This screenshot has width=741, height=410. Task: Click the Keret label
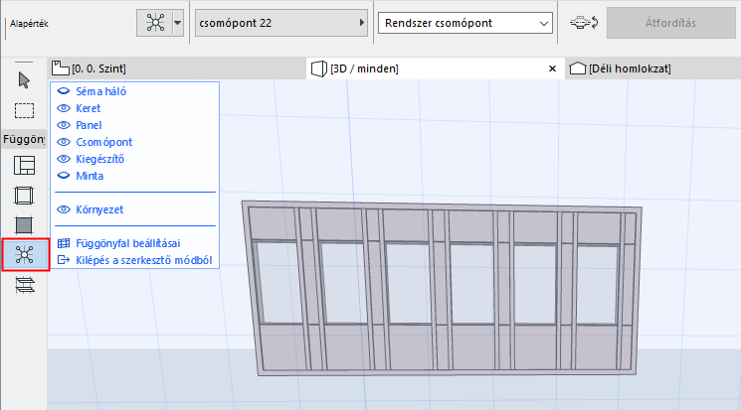pyautogui.click(x=89, y=108)
